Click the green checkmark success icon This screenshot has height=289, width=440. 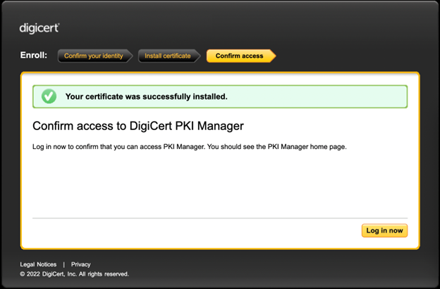(x=49, y=96)
